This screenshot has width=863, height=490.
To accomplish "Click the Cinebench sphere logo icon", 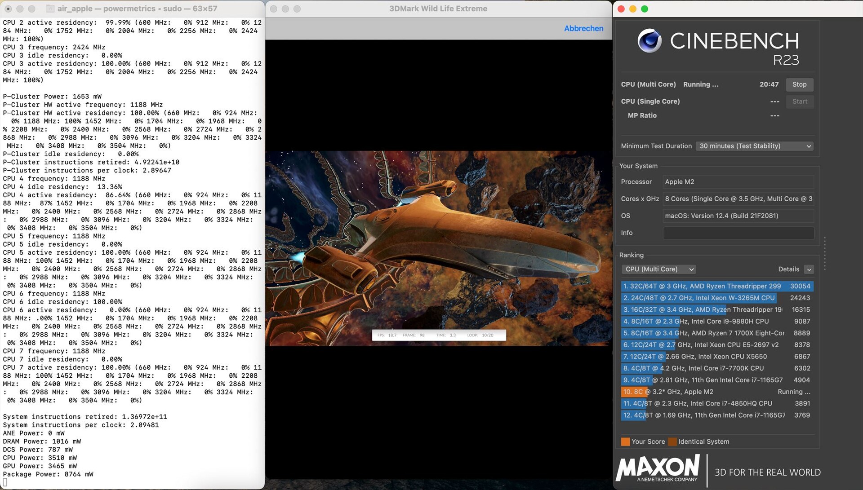I will 649,41.
